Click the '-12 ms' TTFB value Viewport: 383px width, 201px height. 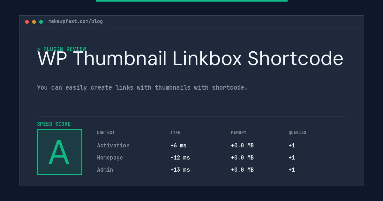click(180, 158)
